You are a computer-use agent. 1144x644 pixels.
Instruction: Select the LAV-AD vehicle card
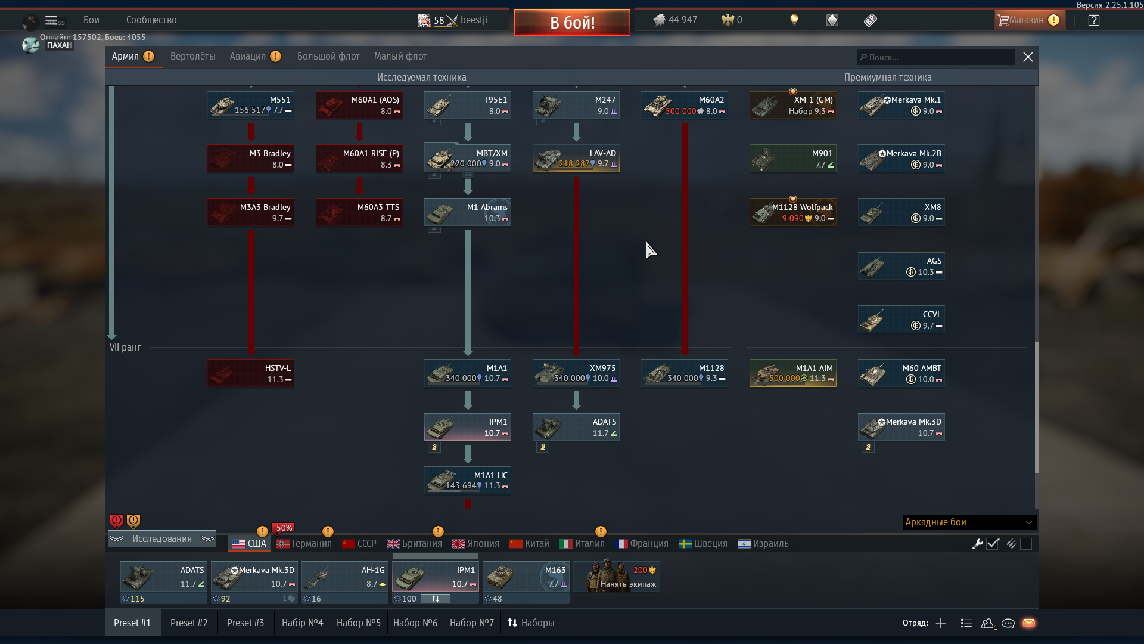click(576, 159)
